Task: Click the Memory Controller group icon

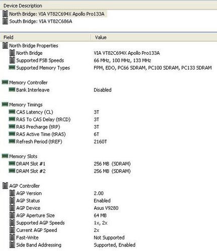Action: 5,82
